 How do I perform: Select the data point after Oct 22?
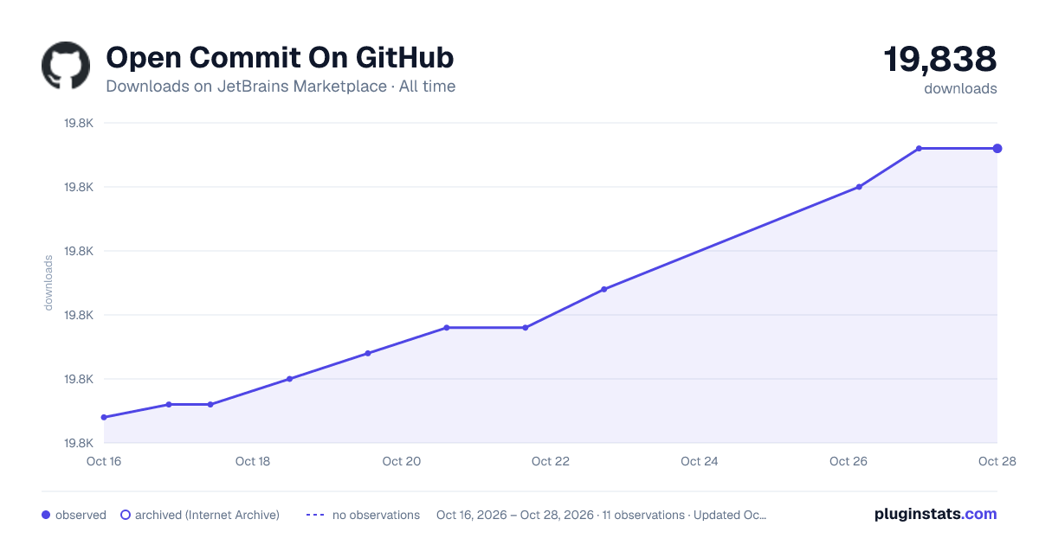coord(603,289)
